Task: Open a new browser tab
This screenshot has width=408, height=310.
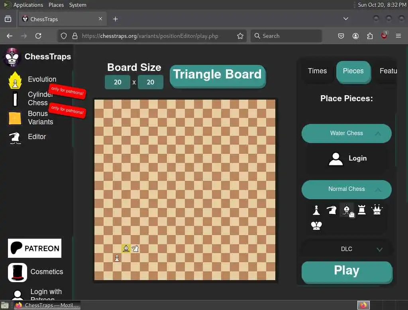Action: (x=116, y=19)
